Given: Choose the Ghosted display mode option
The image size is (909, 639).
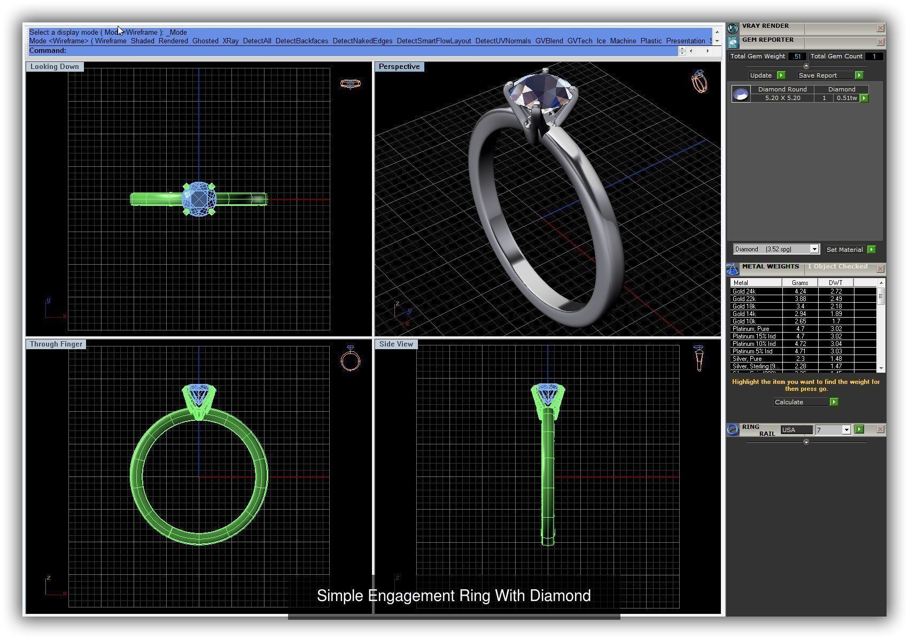Looking at the screenshot, I should [x=205, y=41].
